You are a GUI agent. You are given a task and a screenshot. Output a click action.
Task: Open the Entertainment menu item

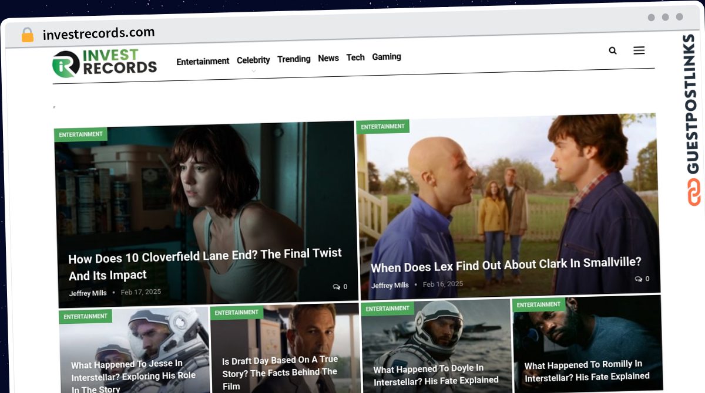(203, 61)
